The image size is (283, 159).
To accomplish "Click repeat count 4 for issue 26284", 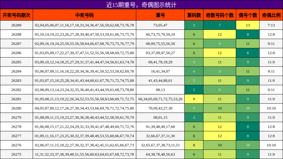I will point(194,71).
